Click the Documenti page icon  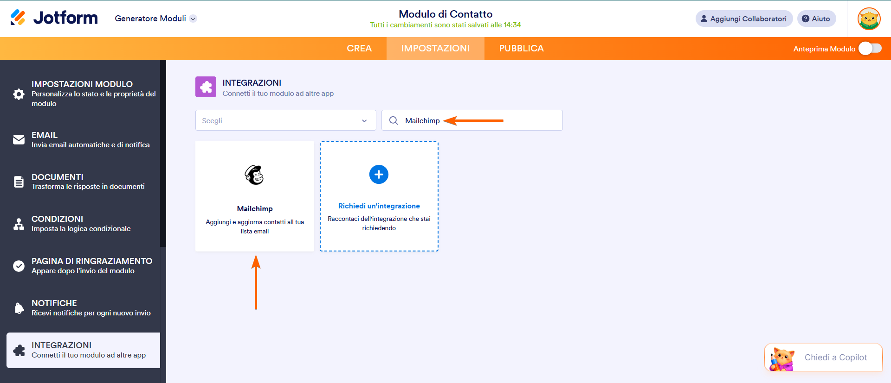click(x=19, y=182)
